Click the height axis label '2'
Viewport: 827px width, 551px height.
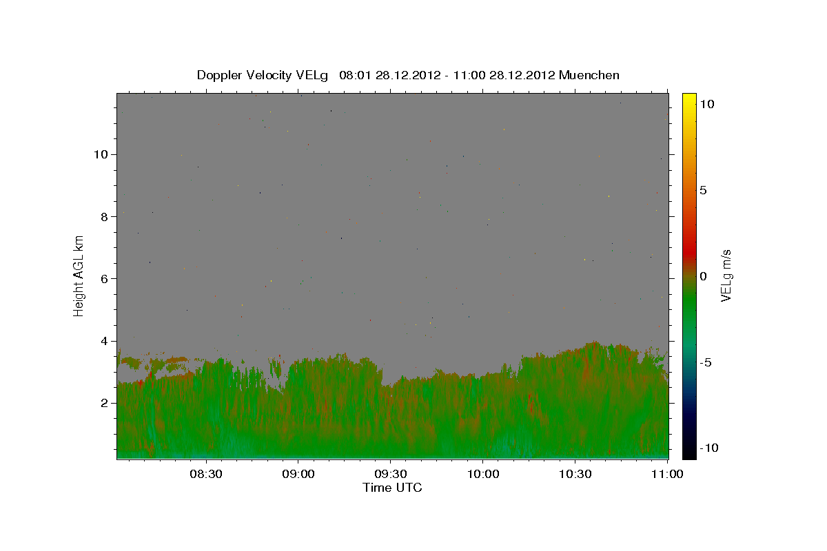tap(104, 403)
